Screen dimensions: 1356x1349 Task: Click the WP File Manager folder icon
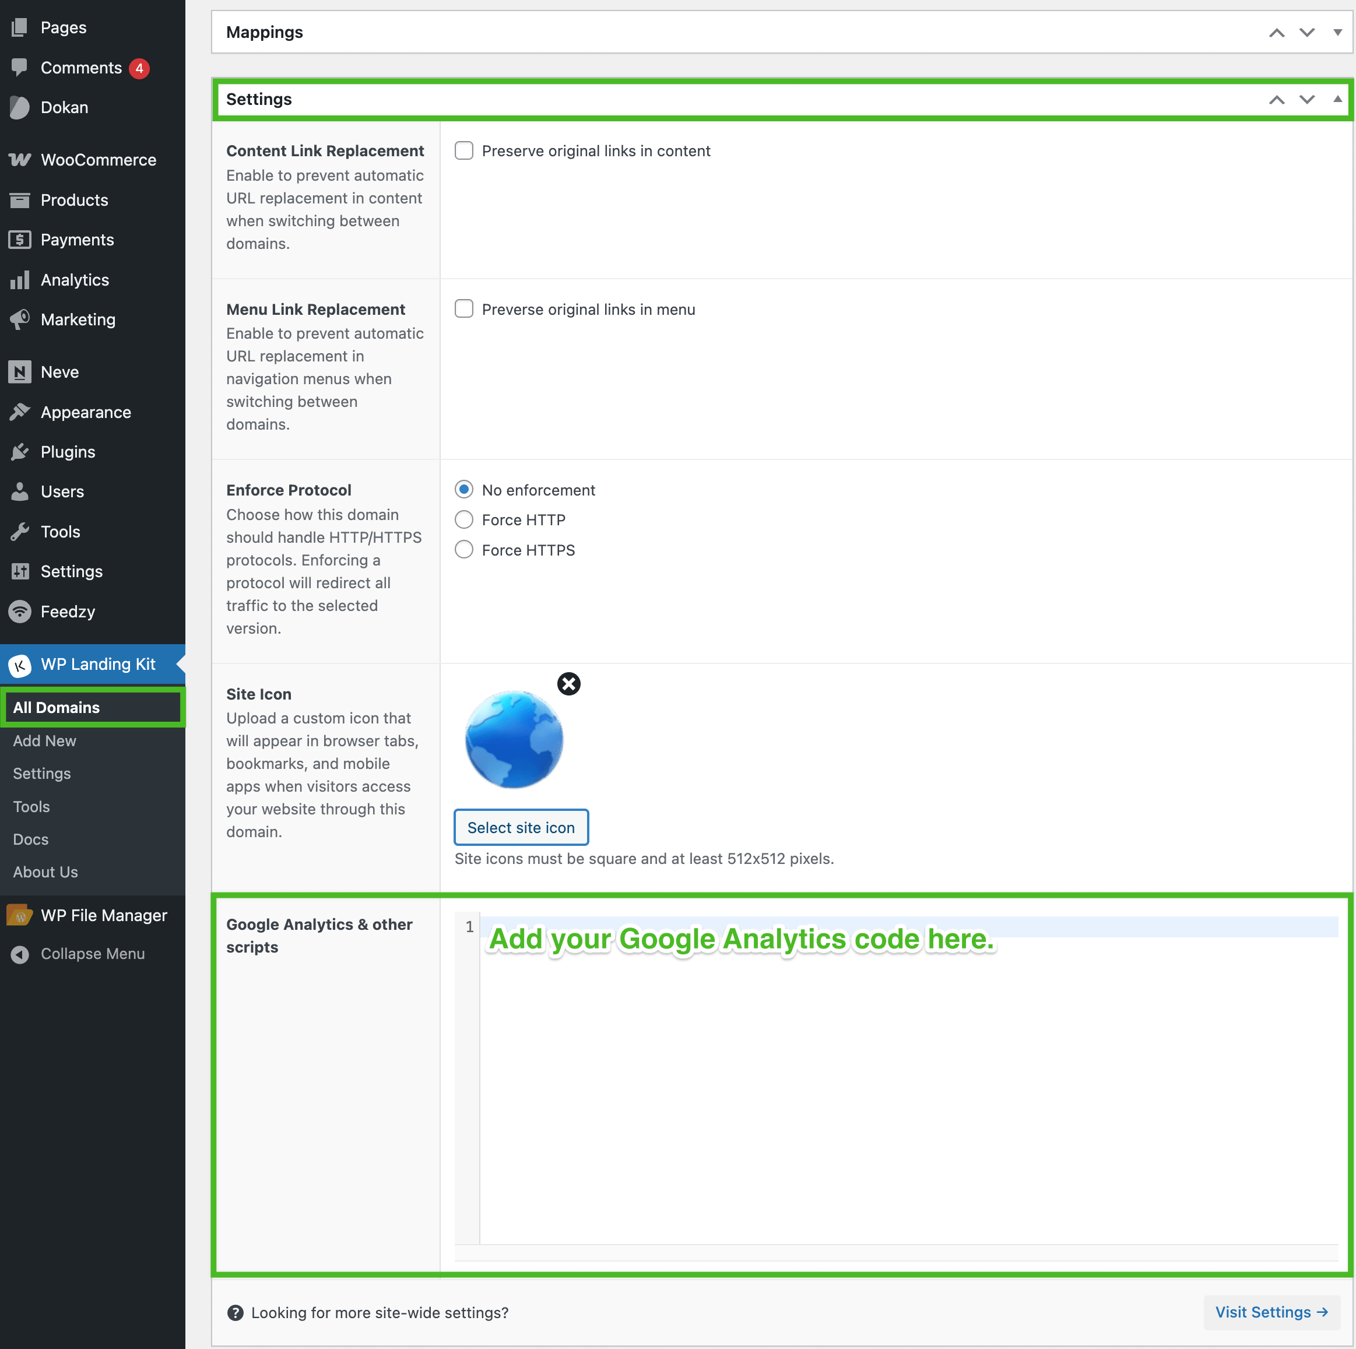pyautogui.click(x=20, y=915)
